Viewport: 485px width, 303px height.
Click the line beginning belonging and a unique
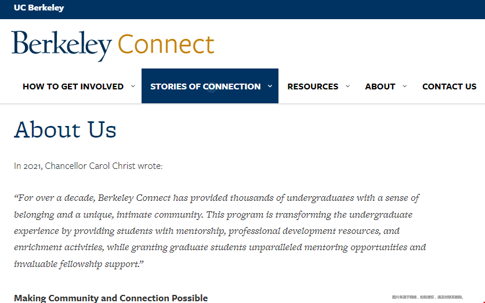[x=213, y=215]
